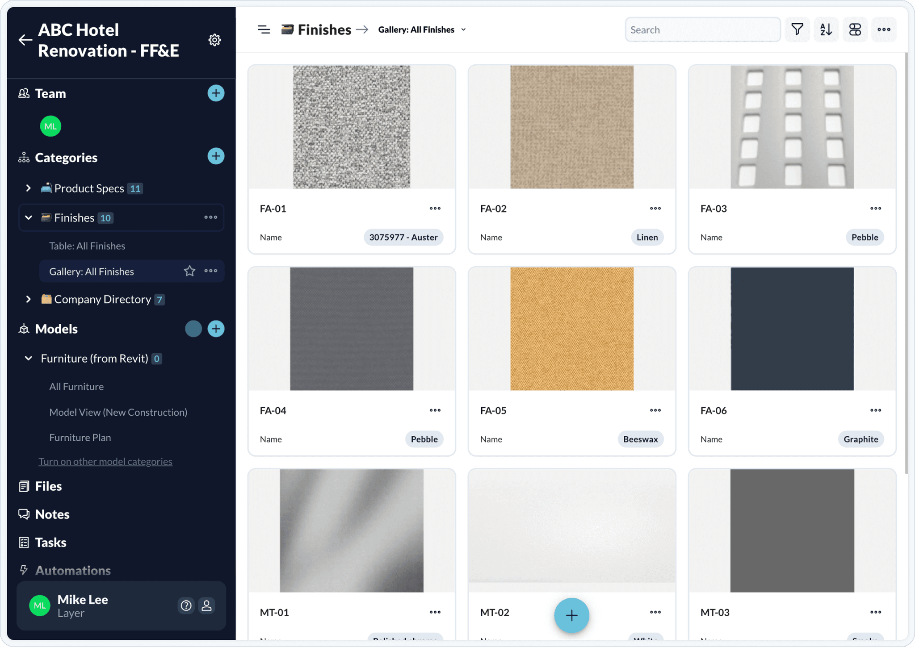Open project settings via the gear icon
This screenshot has height=647, width=915.
pyautogui.click(x=215, y=40)
